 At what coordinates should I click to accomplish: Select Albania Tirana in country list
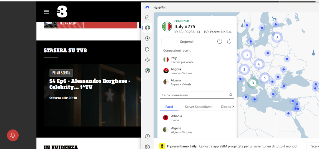point(196,118)
